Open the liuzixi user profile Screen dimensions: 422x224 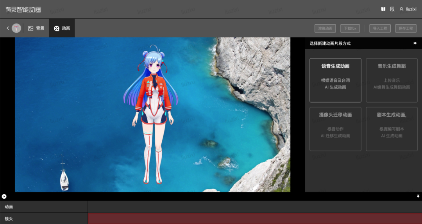tap(408, 9)
